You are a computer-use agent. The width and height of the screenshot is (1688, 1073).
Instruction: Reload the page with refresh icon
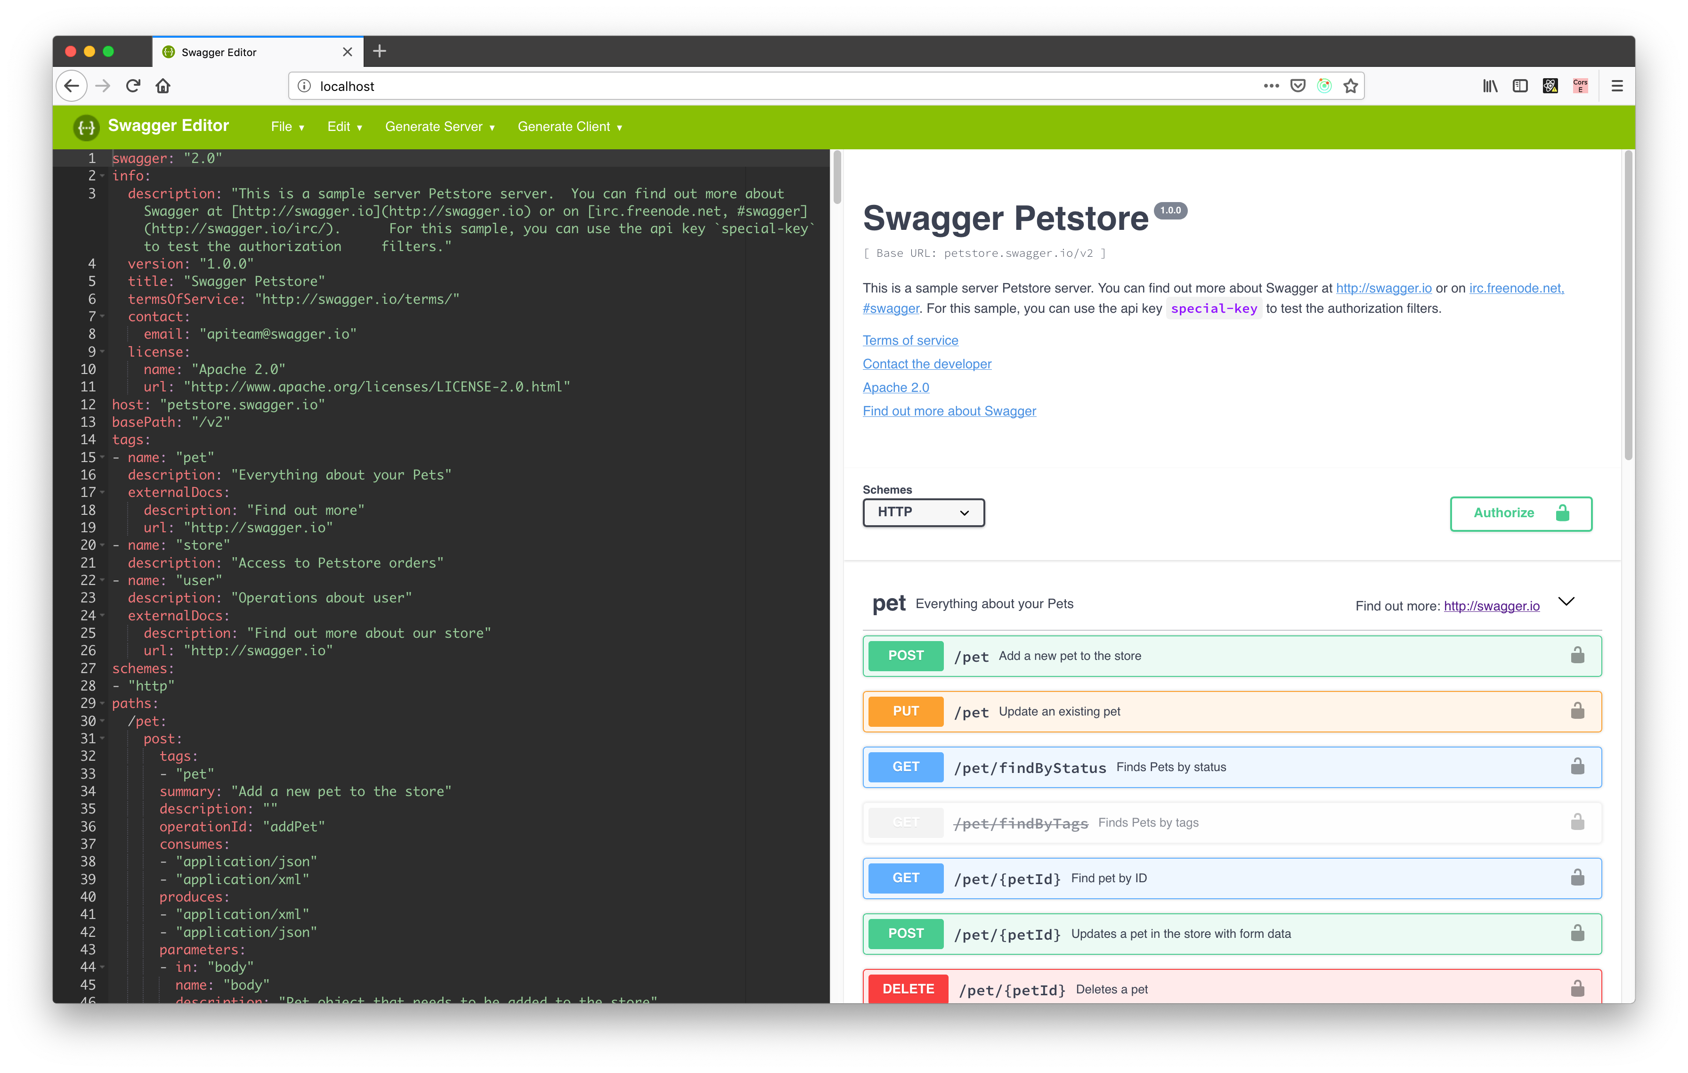tap(133, 86)
